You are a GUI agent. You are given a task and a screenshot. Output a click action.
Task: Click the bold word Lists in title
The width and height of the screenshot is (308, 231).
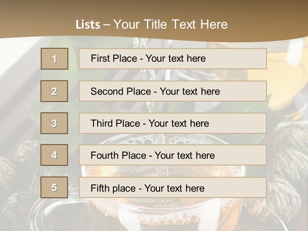coord(88,25)
